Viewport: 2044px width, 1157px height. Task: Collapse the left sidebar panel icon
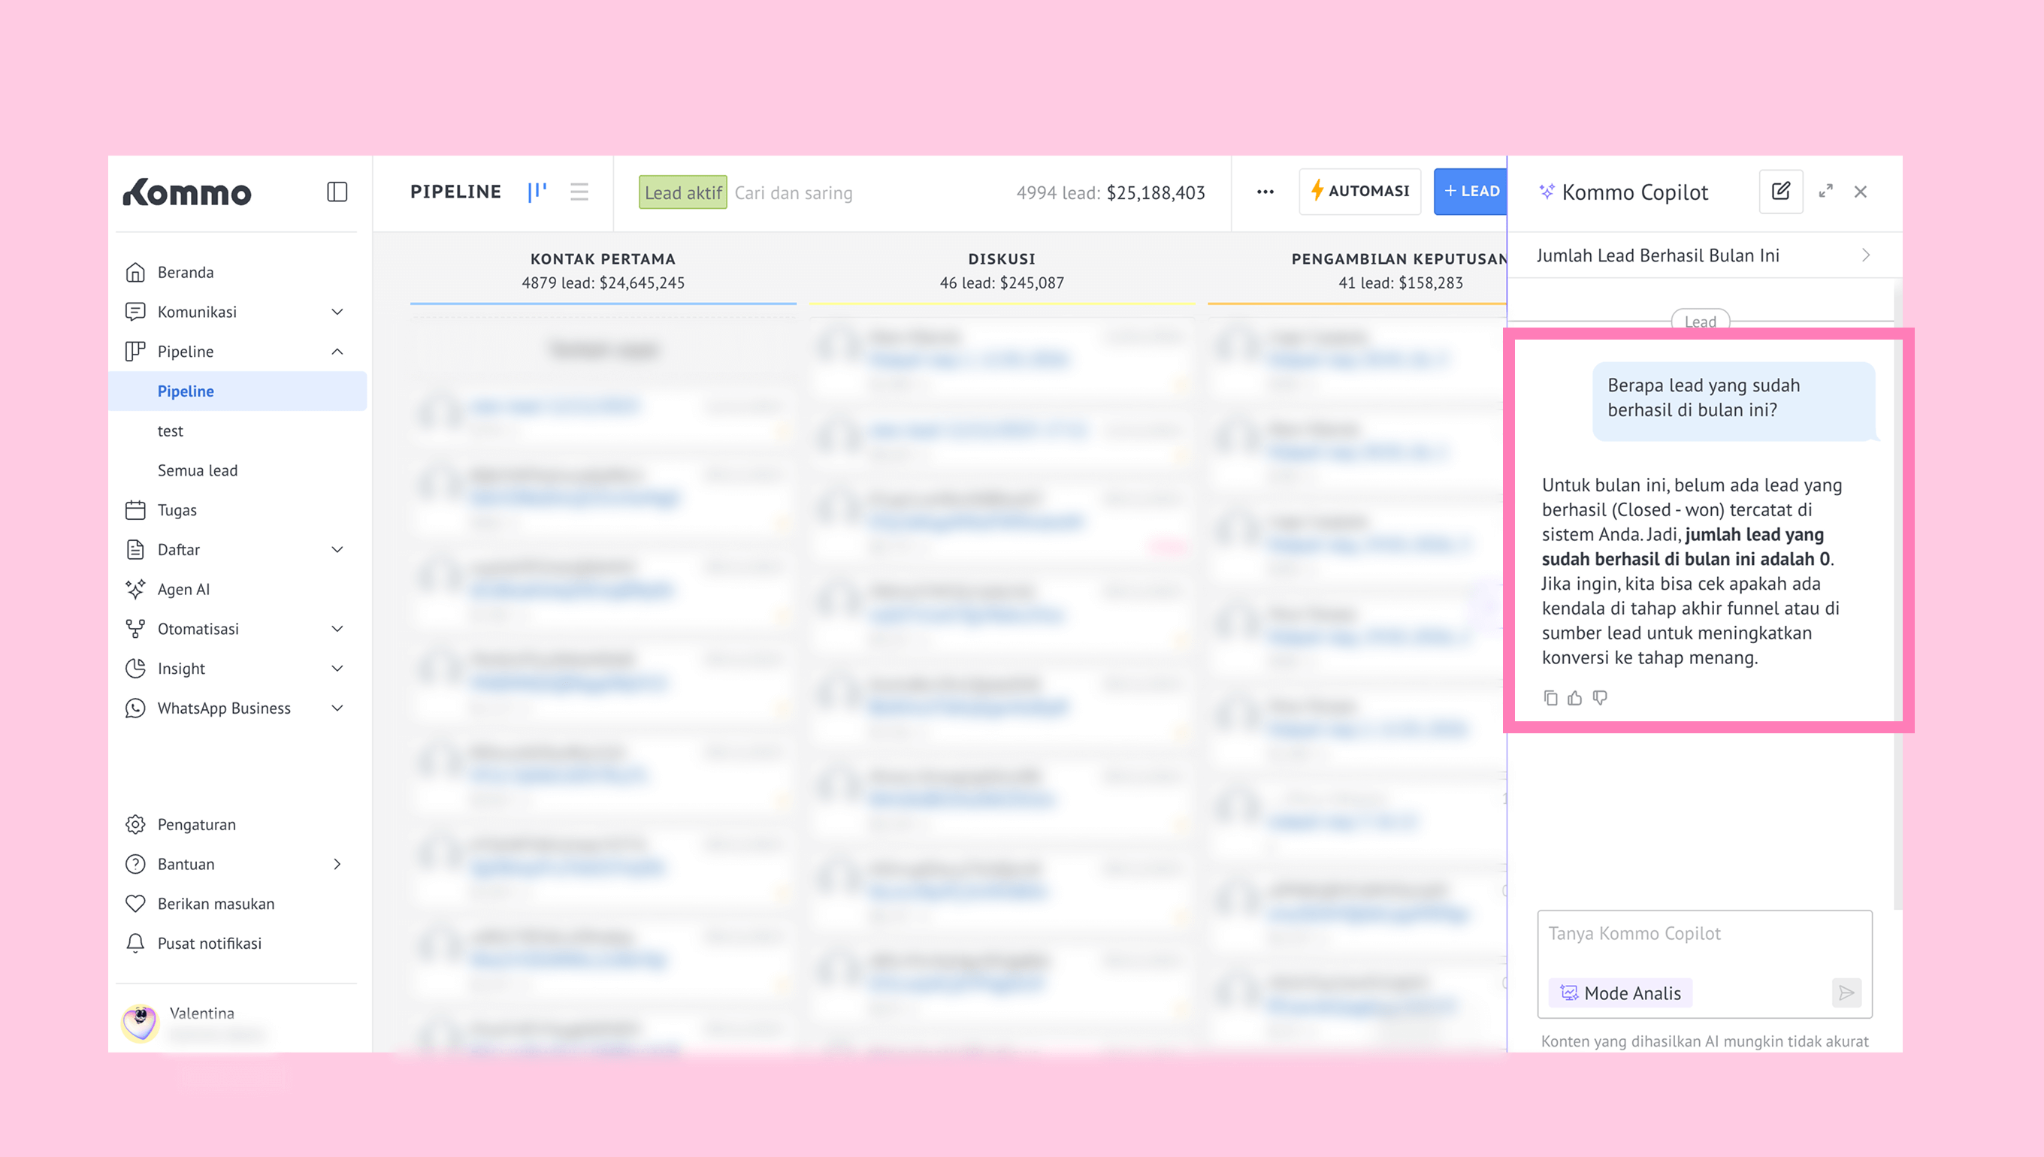(x=337, y=192)
